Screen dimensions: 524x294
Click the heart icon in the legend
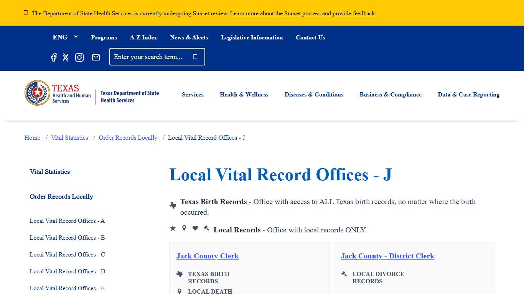tap(195, 228)
